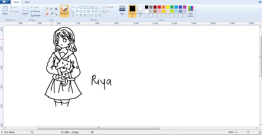Choose the Five-point star shape
The width and height of the screenshot is (262, 135).
coord(81,15)
